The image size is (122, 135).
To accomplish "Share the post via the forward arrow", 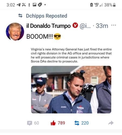I will (111, 123).
